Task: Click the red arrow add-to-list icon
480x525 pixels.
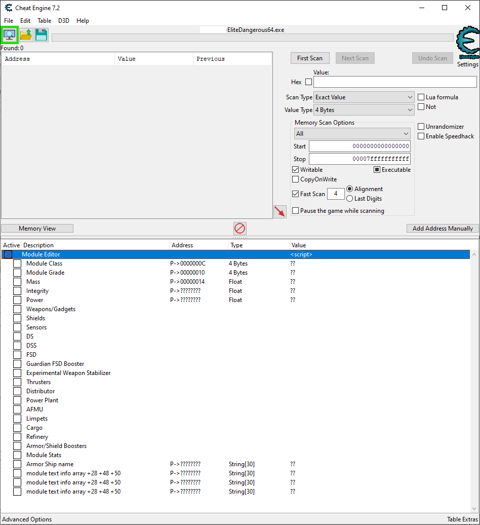Action: [279, 212]
